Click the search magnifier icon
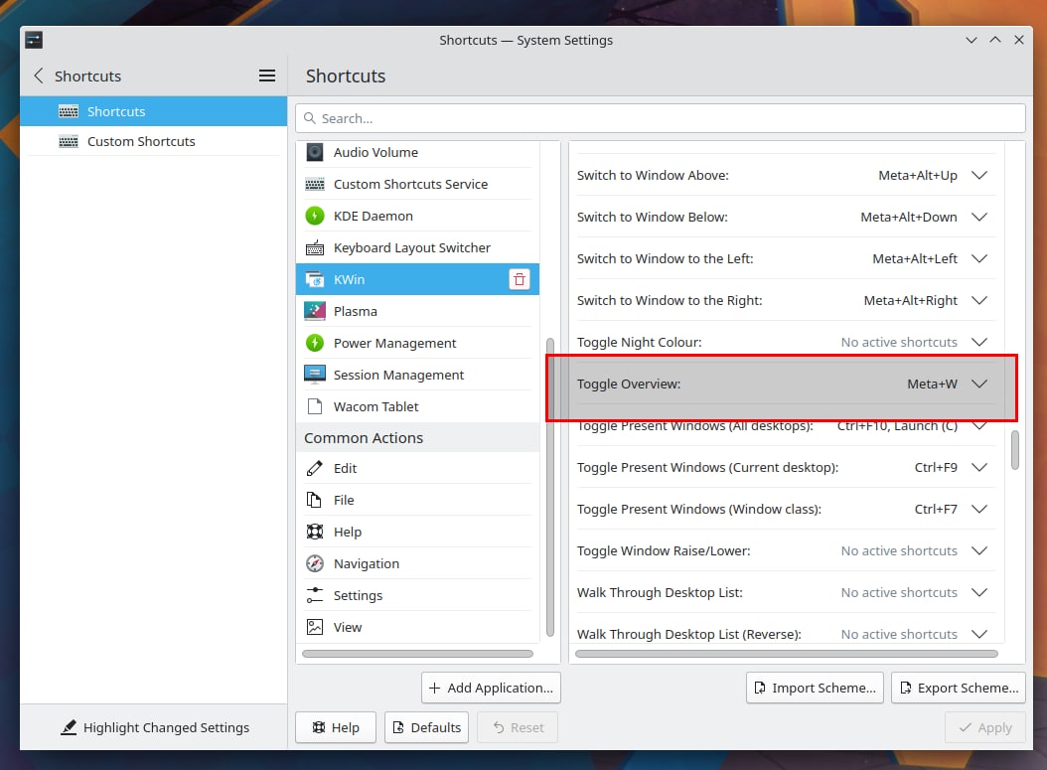 (x=310, y=118)
